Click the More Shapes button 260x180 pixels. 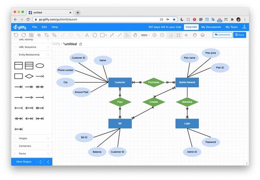[x=24, y=162]
